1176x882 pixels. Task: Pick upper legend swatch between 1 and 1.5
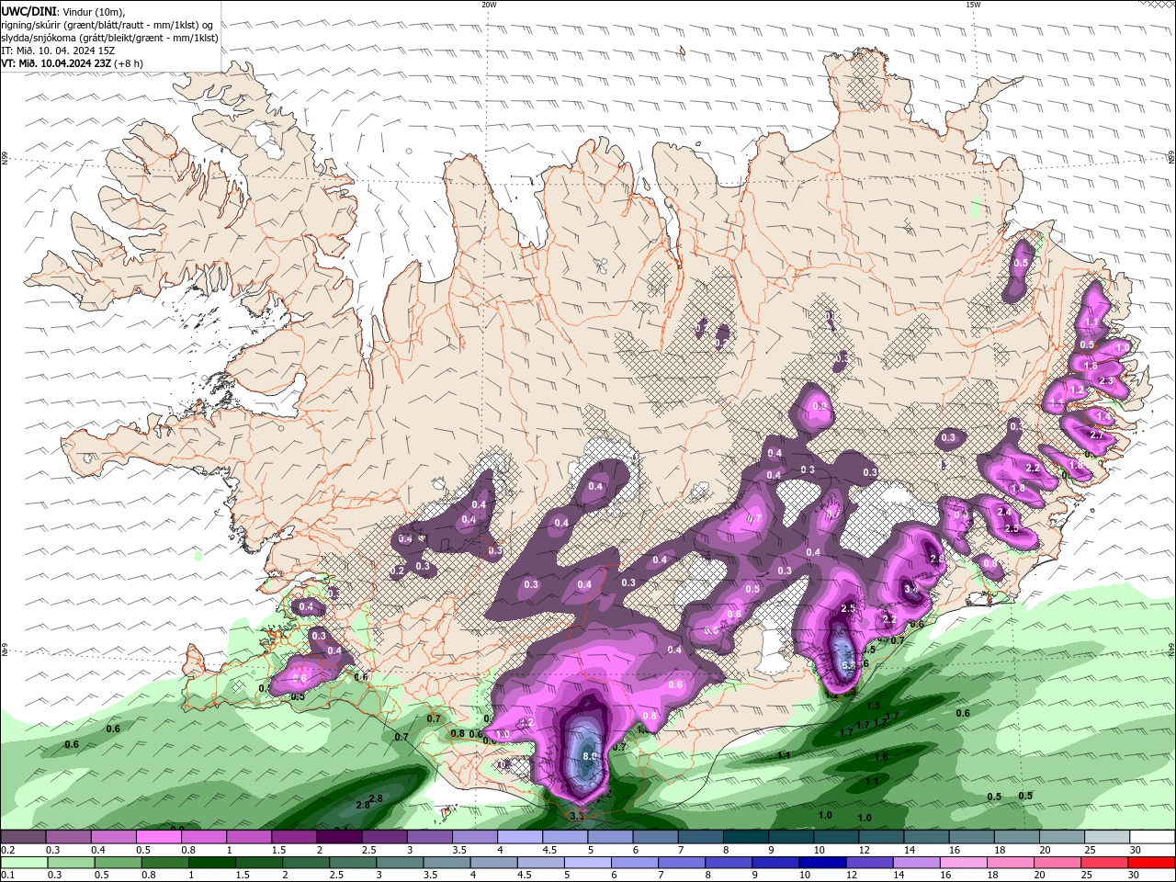(249, 837)
